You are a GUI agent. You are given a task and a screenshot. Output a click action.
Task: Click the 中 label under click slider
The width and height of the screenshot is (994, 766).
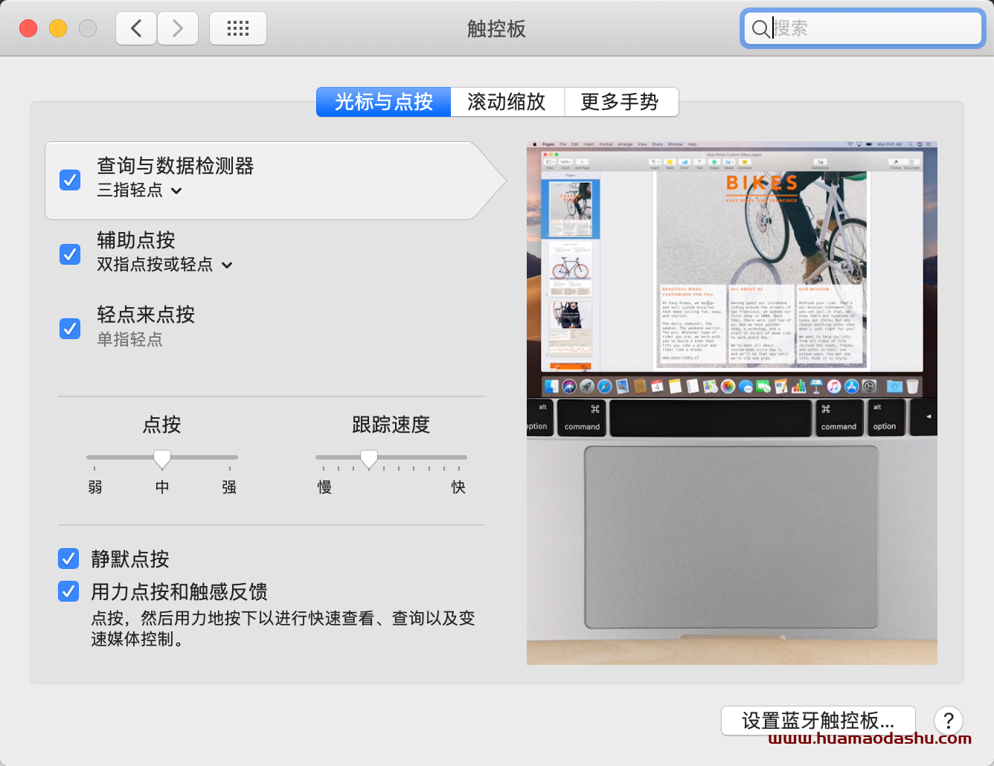[x=162, y=487]
